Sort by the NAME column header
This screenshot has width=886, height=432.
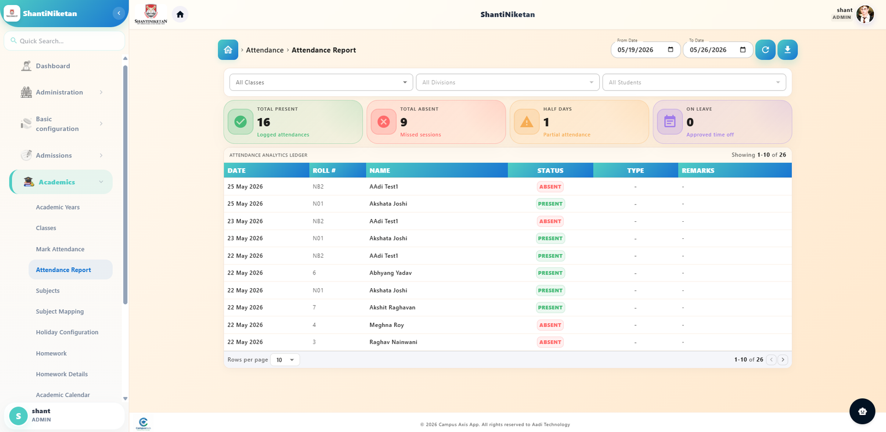(436, 170)
